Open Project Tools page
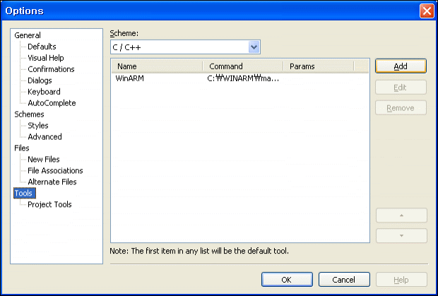Screen dimensions: 438x296 click(49, 204)
